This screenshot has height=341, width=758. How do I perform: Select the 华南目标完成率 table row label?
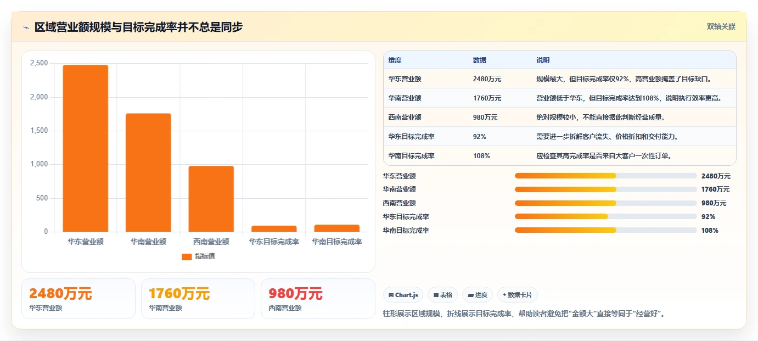click(x=411, y=156)
